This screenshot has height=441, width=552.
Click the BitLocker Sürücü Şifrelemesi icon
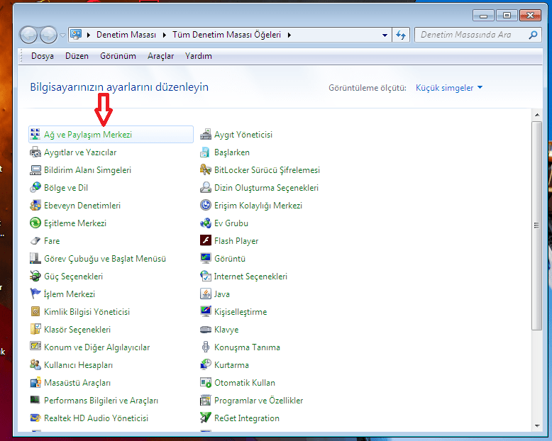[206, 170]
